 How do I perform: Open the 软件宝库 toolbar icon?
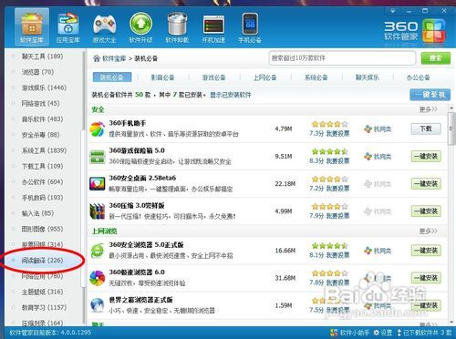(x=32, y=27)
